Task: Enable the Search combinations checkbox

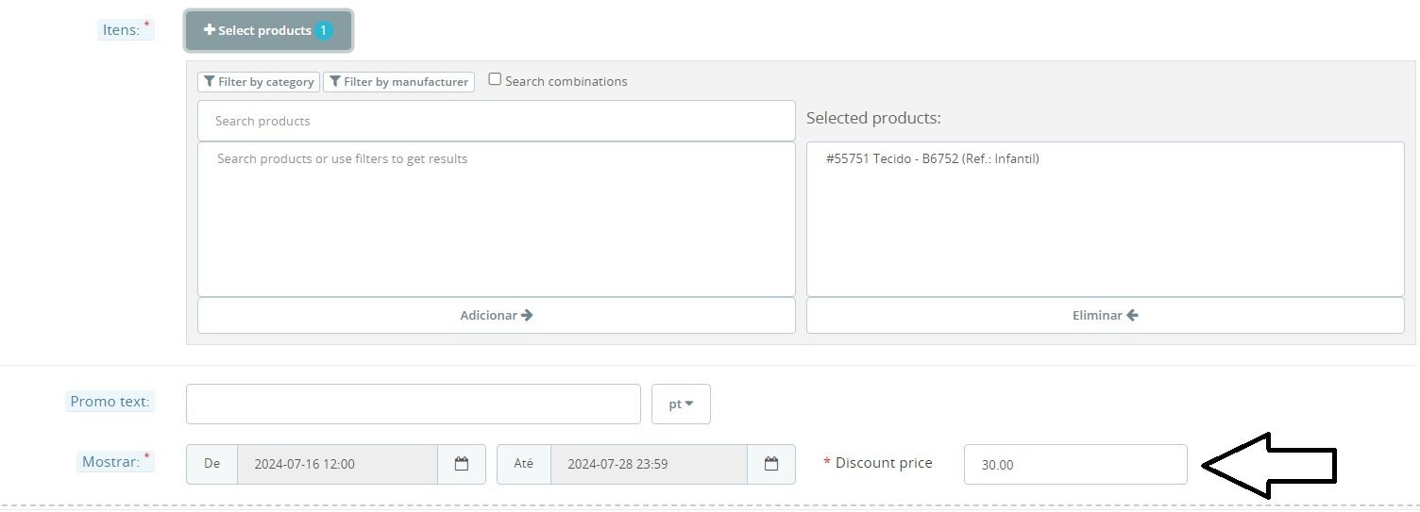Action: (x=495, y=80)
